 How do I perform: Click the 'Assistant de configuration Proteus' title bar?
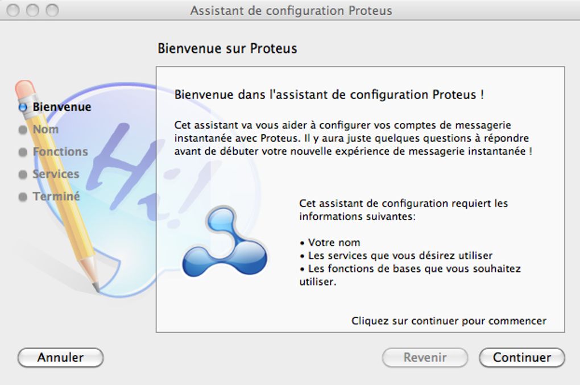(x=290, y=10)
